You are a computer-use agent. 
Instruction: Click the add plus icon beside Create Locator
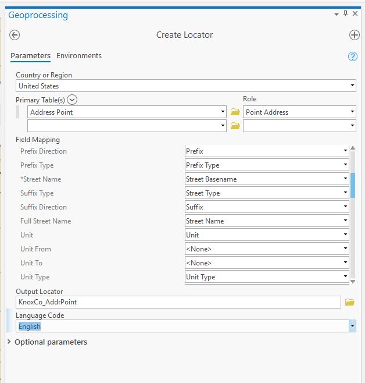coord(354,35)
